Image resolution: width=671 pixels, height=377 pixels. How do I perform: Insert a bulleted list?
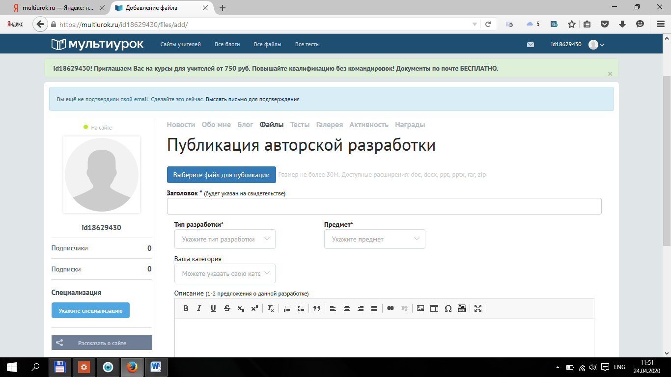pyautogui.click(x=301, y=308)
